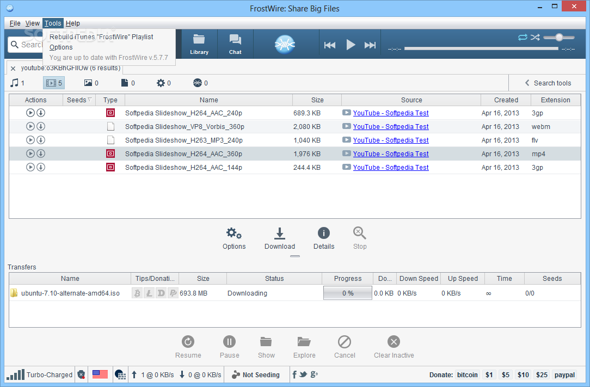
Task: Toggle shuffle mode in the player
Action: (x=535, y=37)
